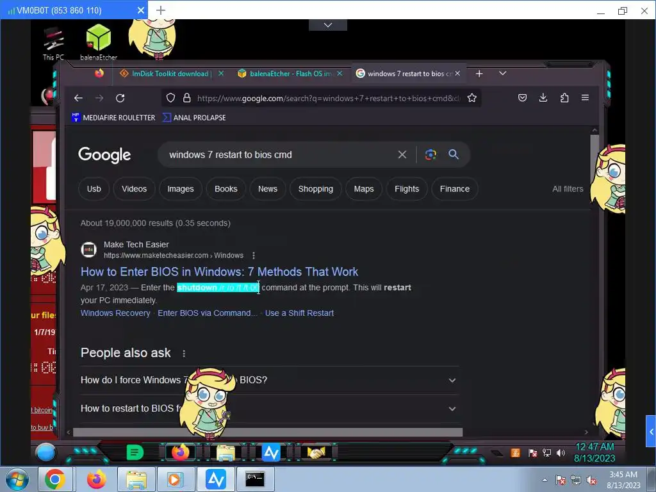Filter results by Images
The width and height of the screenshot is (656, 492).
tap(180, 189)
